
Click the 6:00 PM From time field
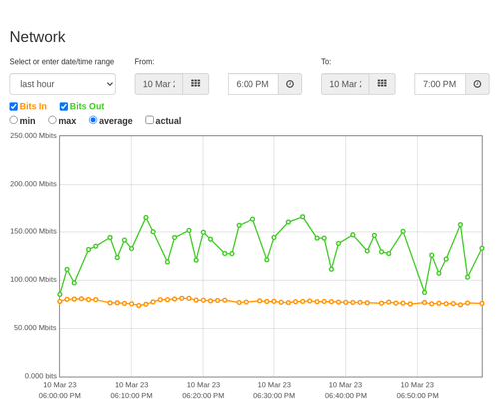[253, 84]
